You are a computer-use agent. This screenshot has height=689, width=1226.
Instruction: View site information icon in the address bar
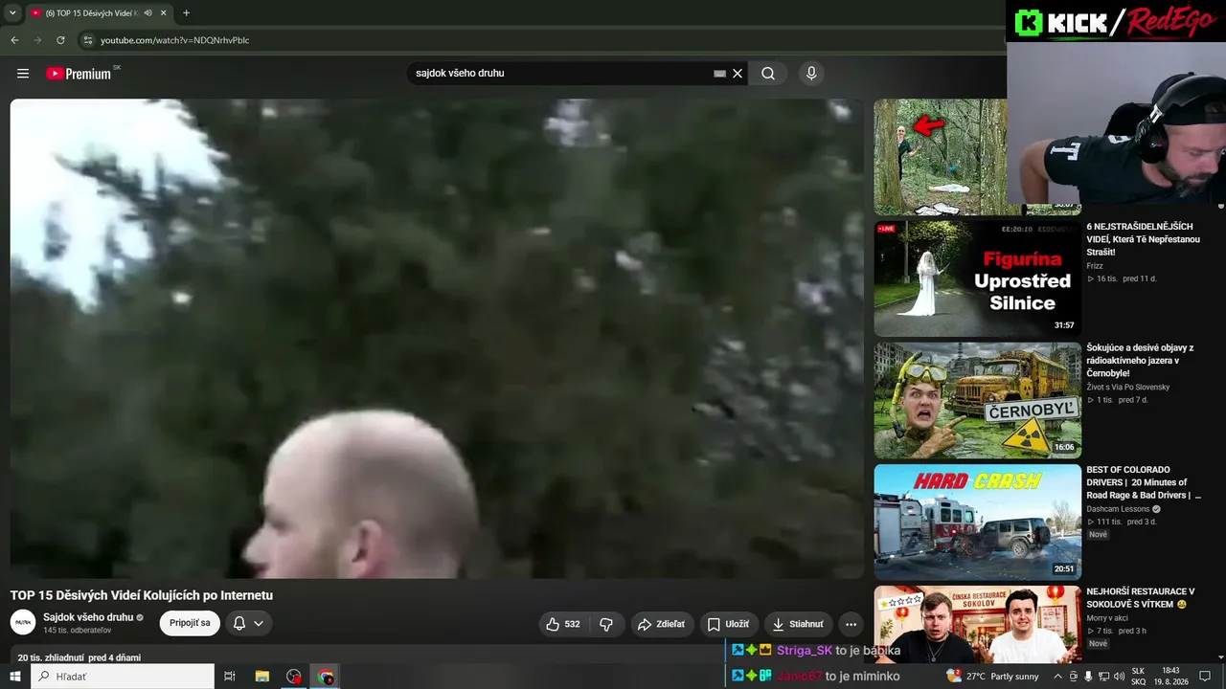[x=87, y=40]
